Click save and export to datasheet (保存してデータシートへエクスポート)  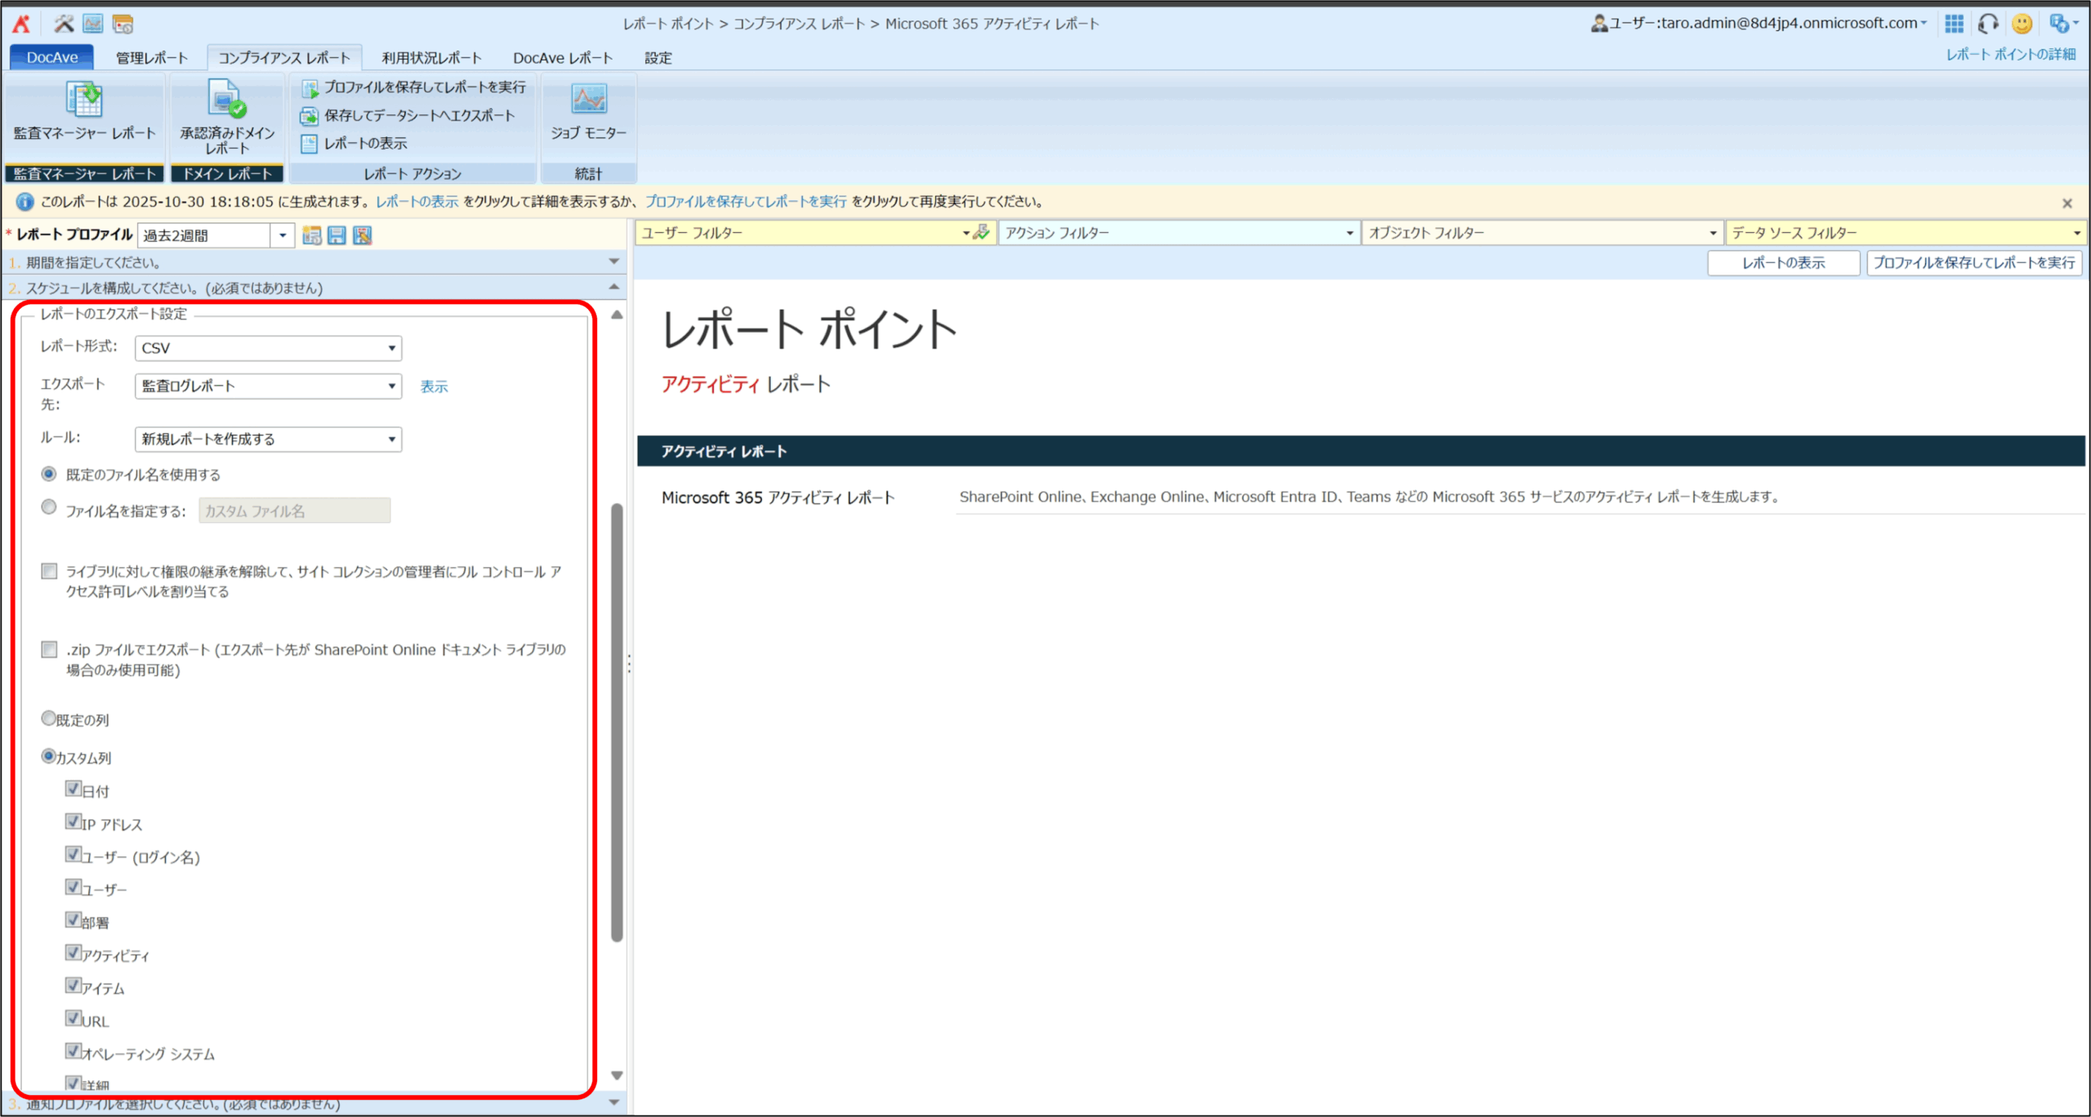pyautogui.click(x=418, y=115)
